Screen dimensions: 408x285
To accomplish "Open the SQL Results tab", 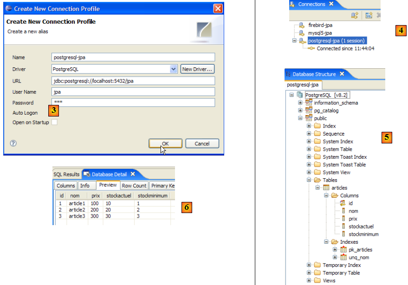I will [66, 175].
